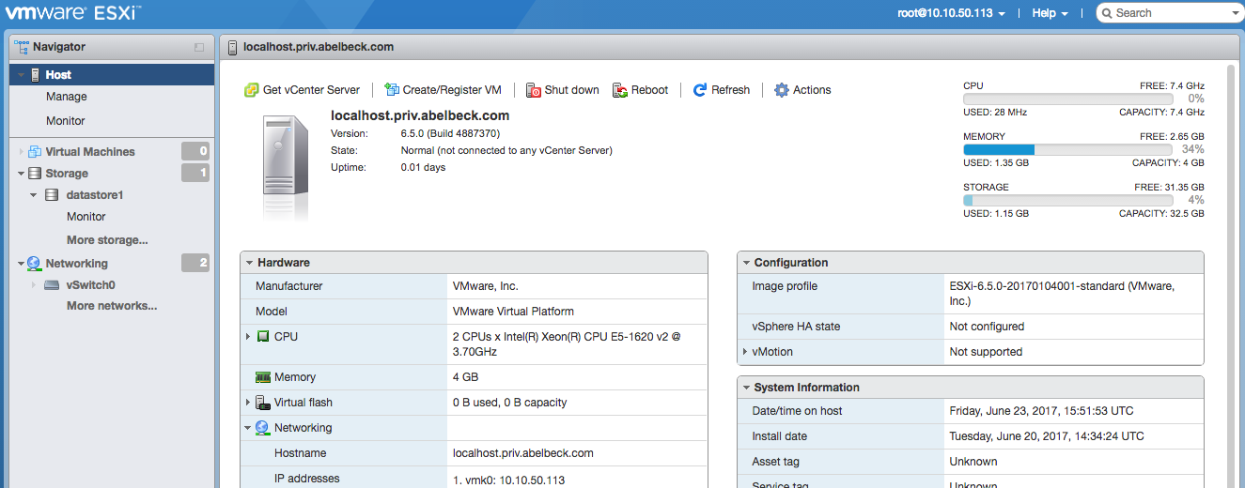This screenshot has width=1245, height=488.
Task: Click the datastore1 disk icon
Action: coord(53,195)
